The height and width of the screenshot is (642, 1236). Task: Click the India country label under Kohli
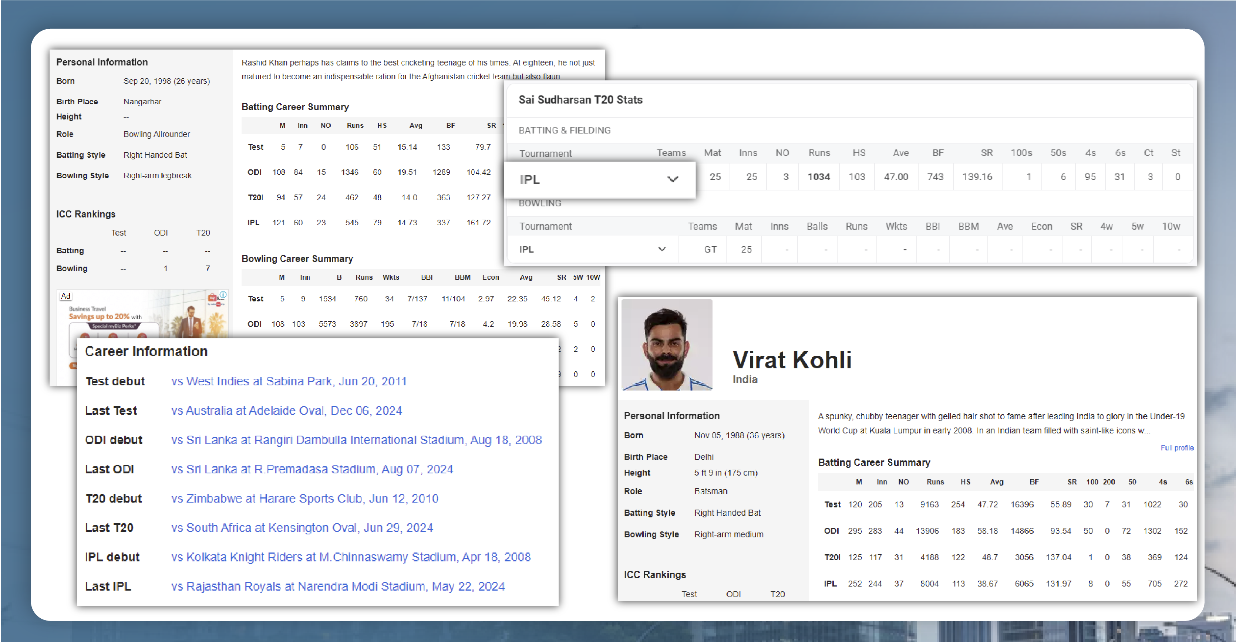tap(745, 379)
